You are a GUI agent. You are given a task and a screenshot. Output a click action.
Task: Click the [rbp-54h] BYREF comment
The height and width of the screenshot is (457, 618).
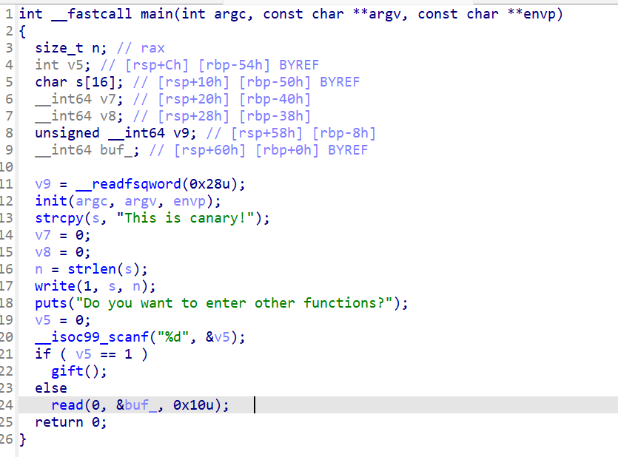coord(258,65)
